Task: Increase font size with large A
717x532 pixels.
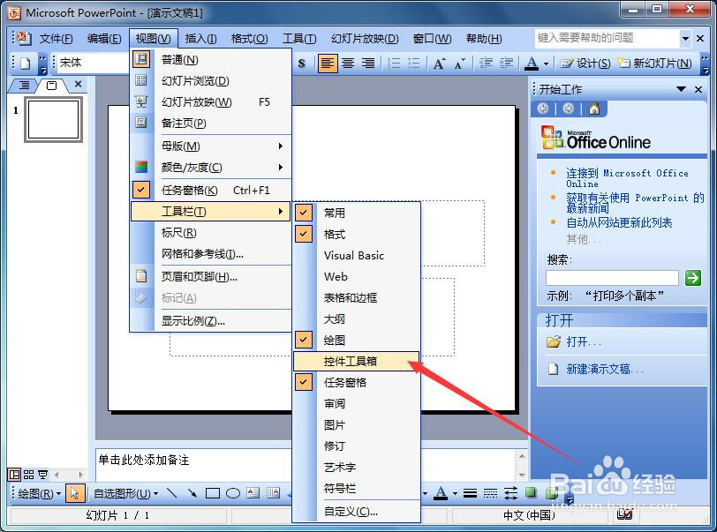Action: tap(440, 64)
